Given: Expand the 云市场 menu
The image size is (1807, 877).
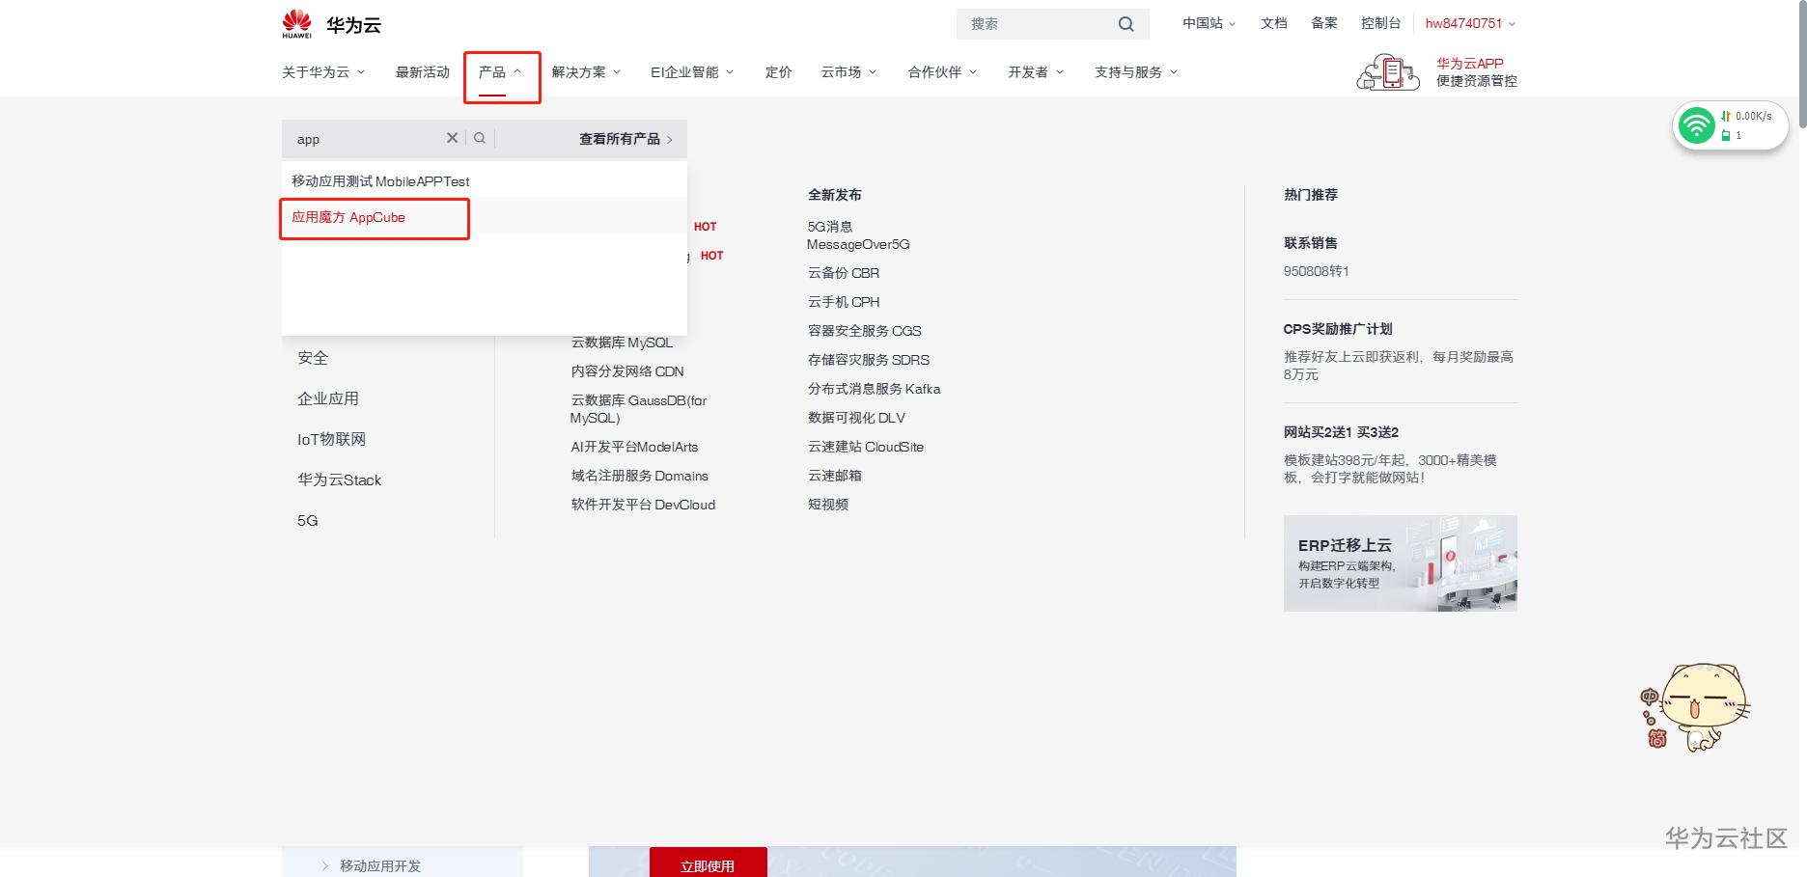Looking at the screenshot, I should click(x=848, y=72).
